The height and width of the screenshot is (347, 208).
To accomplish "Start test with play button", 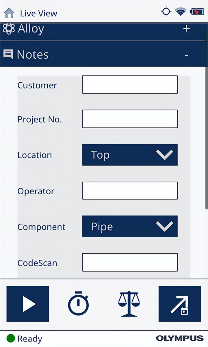I will pyautogui.click(x=28, y=304).
